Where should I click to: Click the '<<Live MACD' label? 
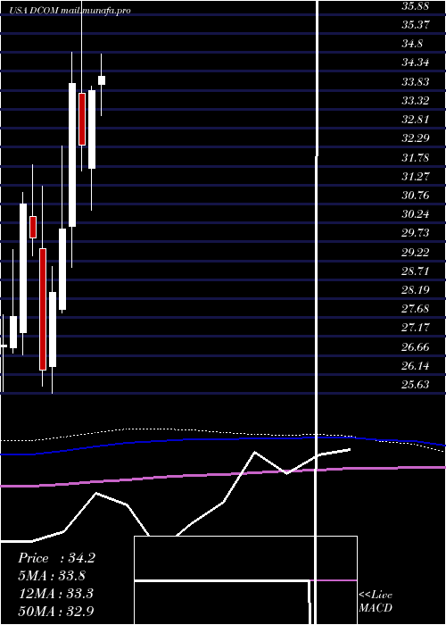(376, 602)
